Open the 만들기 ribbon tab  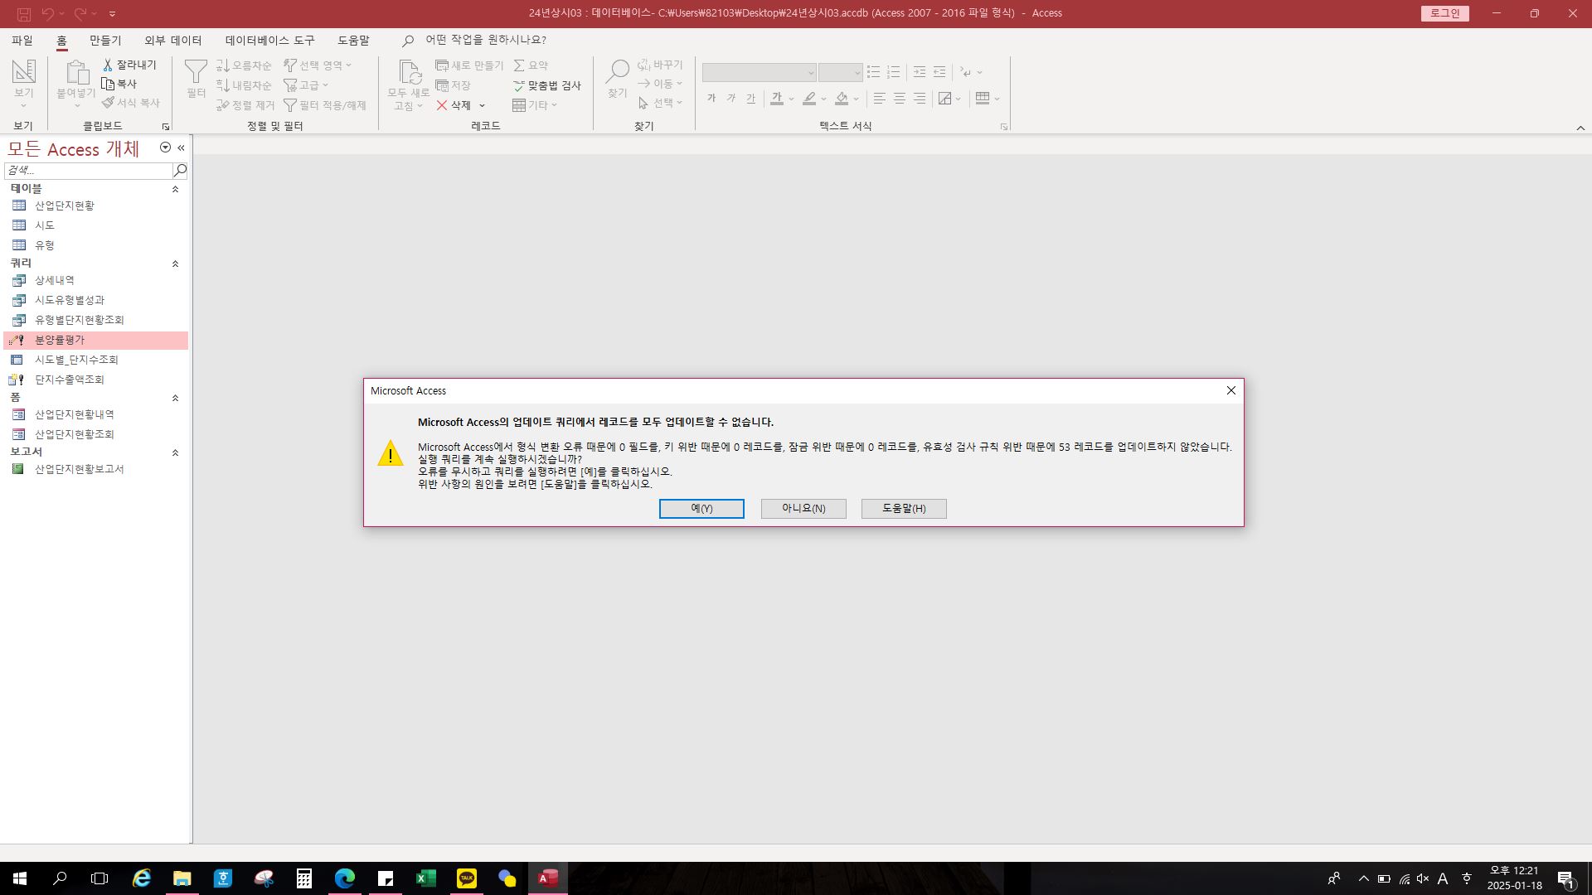point(105,40)
